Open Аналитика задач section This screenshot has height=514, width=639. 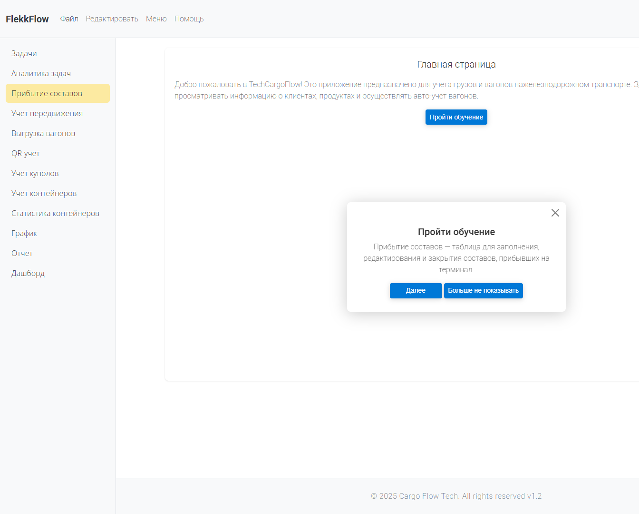pyautogui.click(x=41, y=74)
